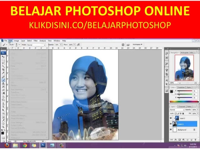Click the add layer style fx icon

click(176, 140)
